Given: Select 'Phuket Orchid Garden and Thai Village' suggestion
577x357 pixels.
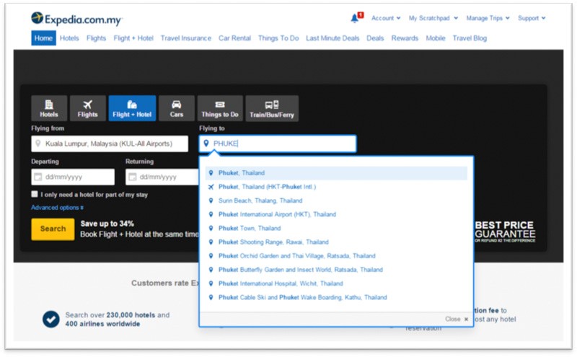Looking at the screenshot, I should pyautogui.click(x=336, y=256).
